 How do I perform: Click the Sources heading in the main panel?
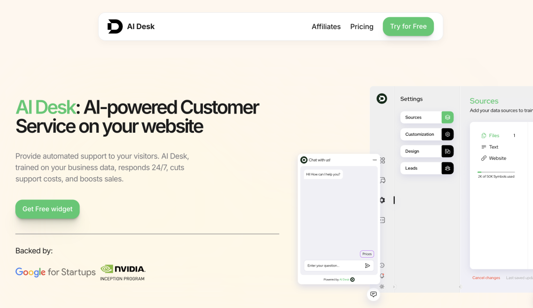pyautogui.click(x=484, y=101)
